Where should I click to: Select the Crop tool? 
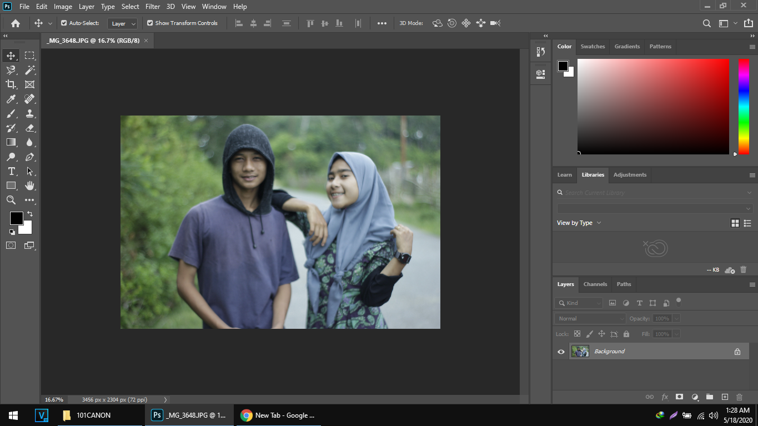[11, 84]
